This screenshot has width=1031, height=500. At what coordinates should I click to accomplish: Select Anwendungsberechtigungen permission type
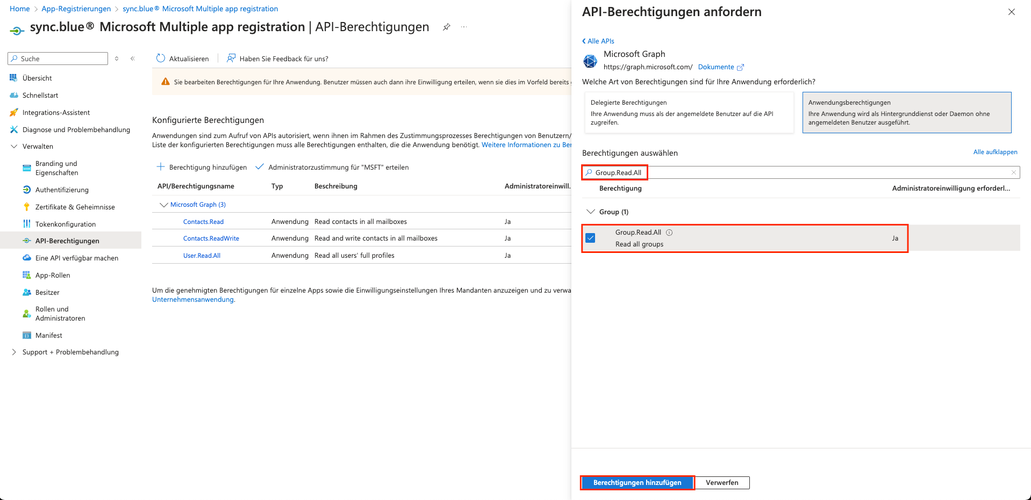point(906,112)
